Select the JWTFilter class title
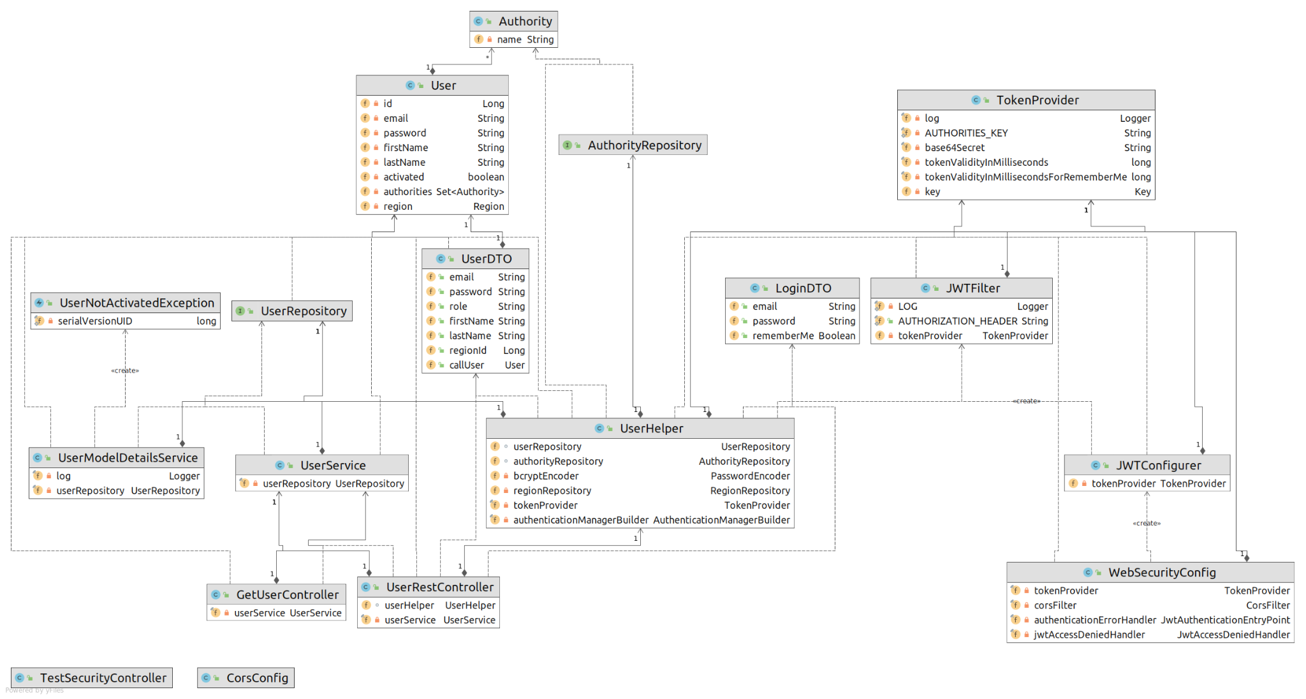 (x=972, y=288)
